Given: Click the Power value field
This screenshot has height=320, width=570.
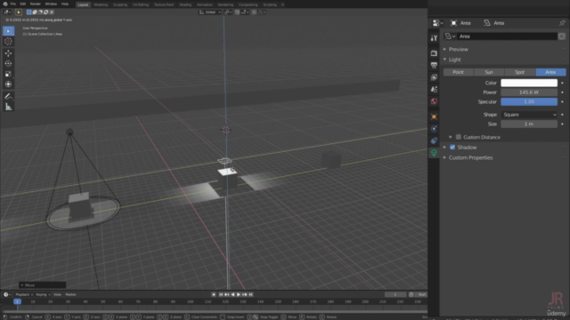Looking at the screenshot, I should (529, 92).
